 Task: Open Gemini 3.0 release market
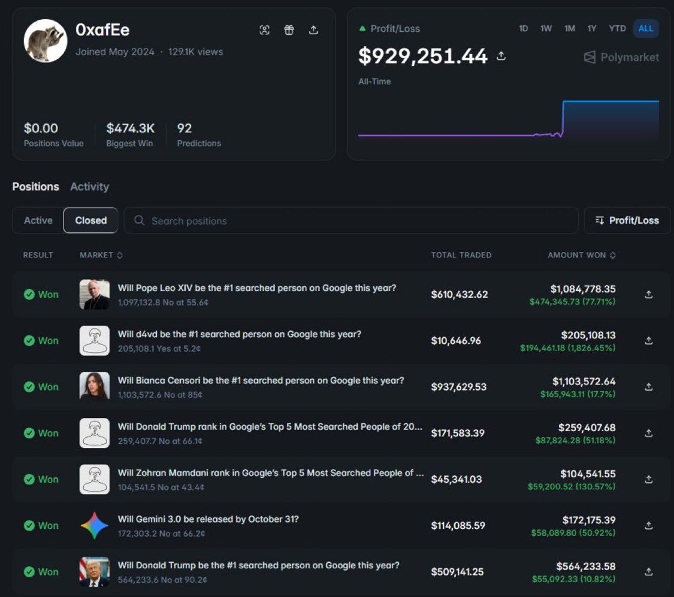[208, 519]
